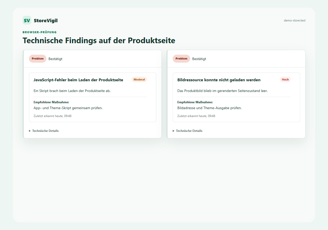Viewport: 328px width, 230px height.
Task: Click the Technische Findings page title
Action: pyautogui.click(x=99, y=41)
